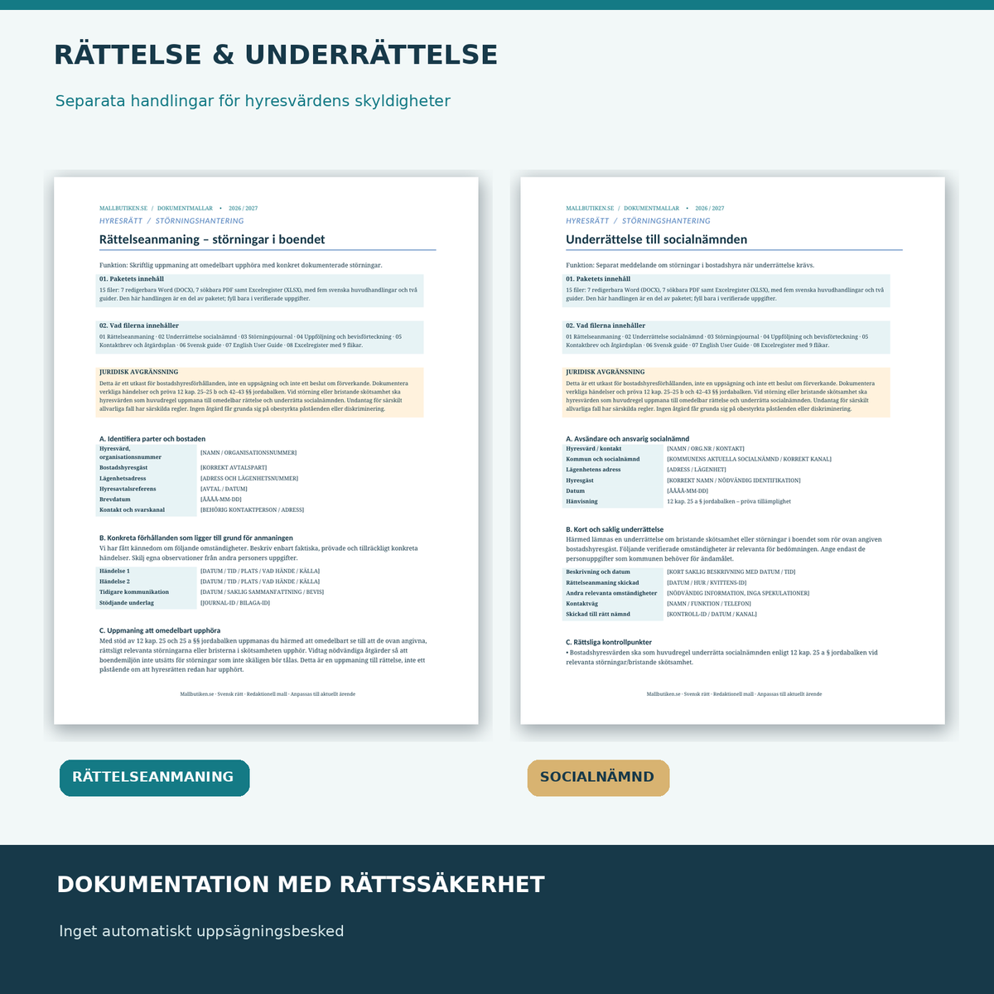This screenshot has height=994, width=994.
Task: Open the Underrättelse till socialnämnden document preview
Action: click(x=732, y=451)
